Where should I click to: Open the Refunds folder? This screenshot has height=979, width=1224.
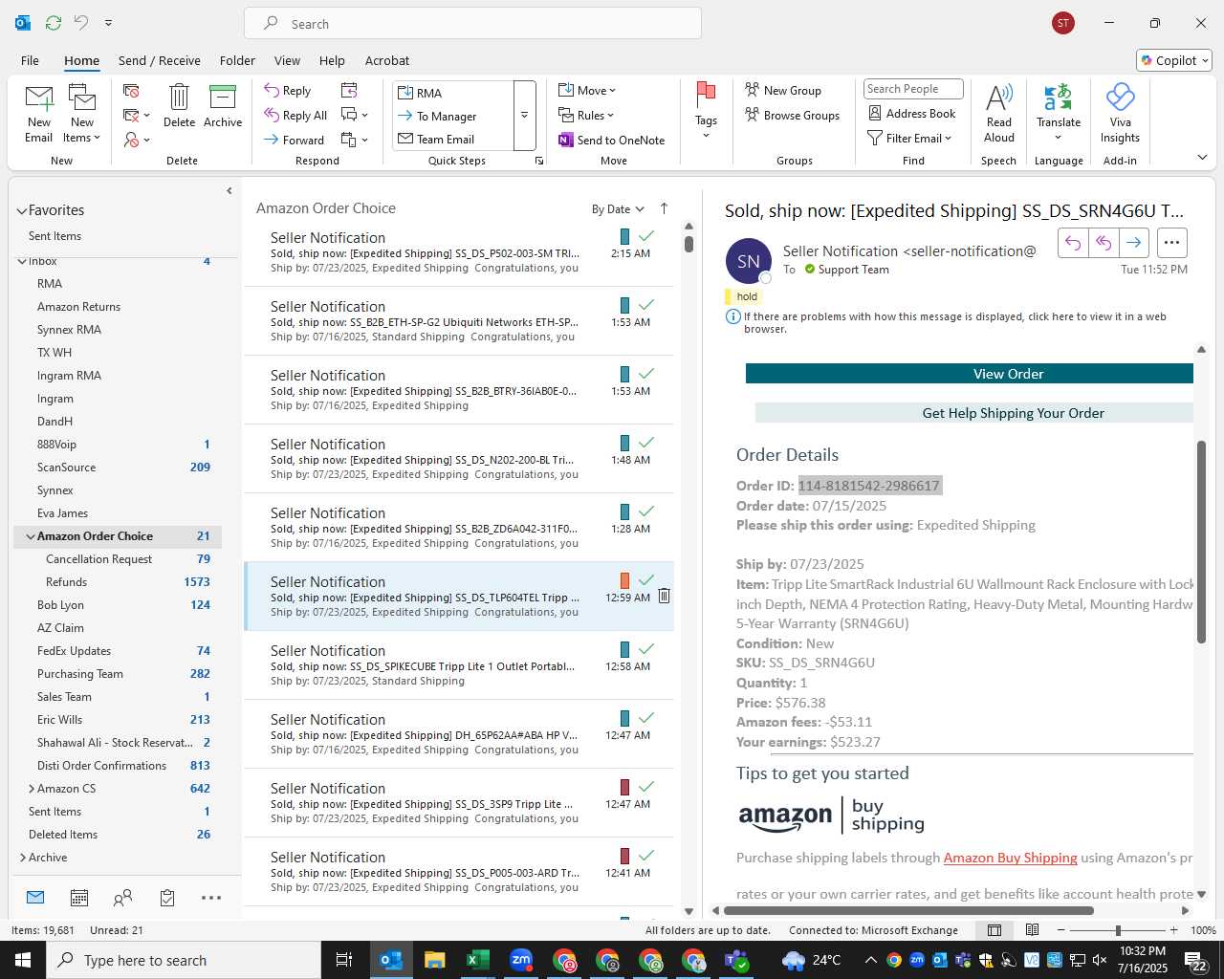118,582
